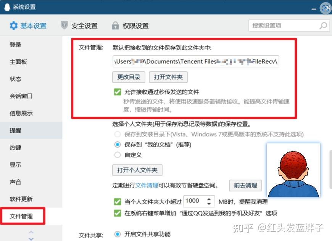This screenshot has height=241, width=332.
Task: Minimize the 系统设置 window
Action: 314,9
